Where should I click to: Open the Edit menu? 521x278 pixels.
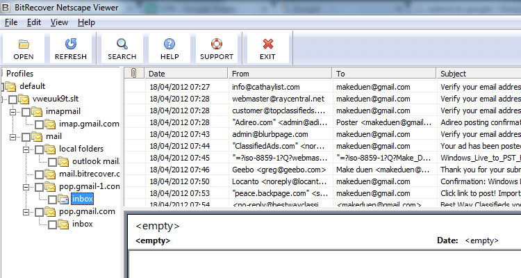34,22
